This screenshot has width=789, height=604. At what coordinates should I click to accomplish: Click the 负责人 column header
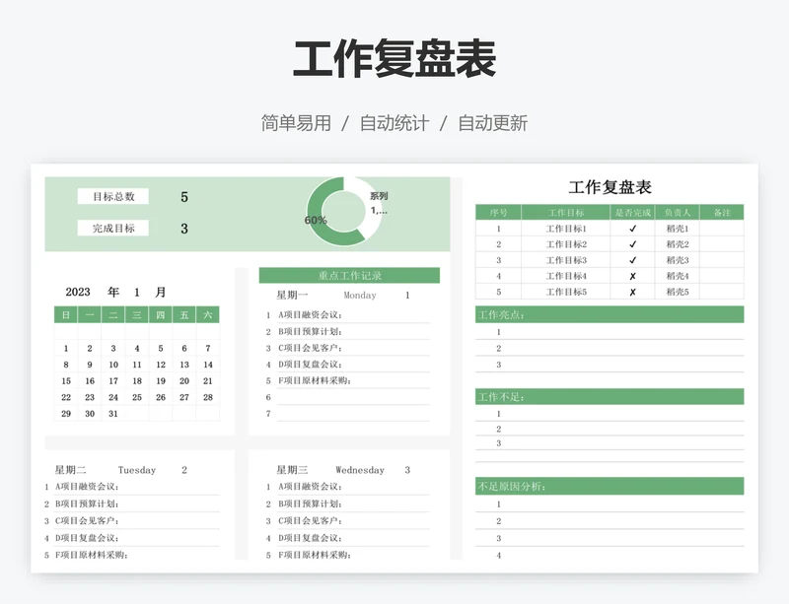coord(678,212)
